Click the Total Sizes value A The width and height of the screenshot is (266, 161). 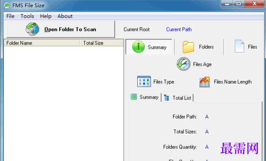click(x=207, y=131)
